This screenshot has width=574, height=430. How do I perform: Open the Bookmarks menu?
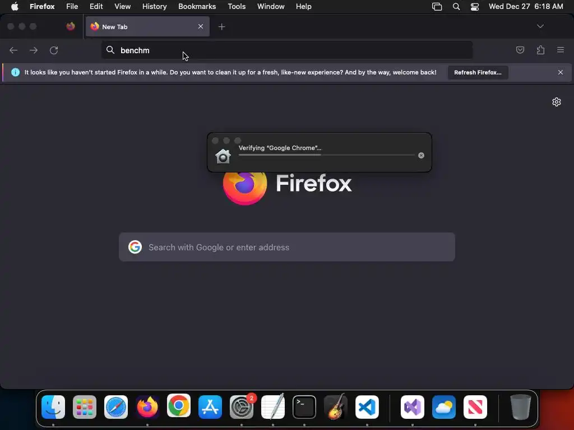[x=197, y=7]
